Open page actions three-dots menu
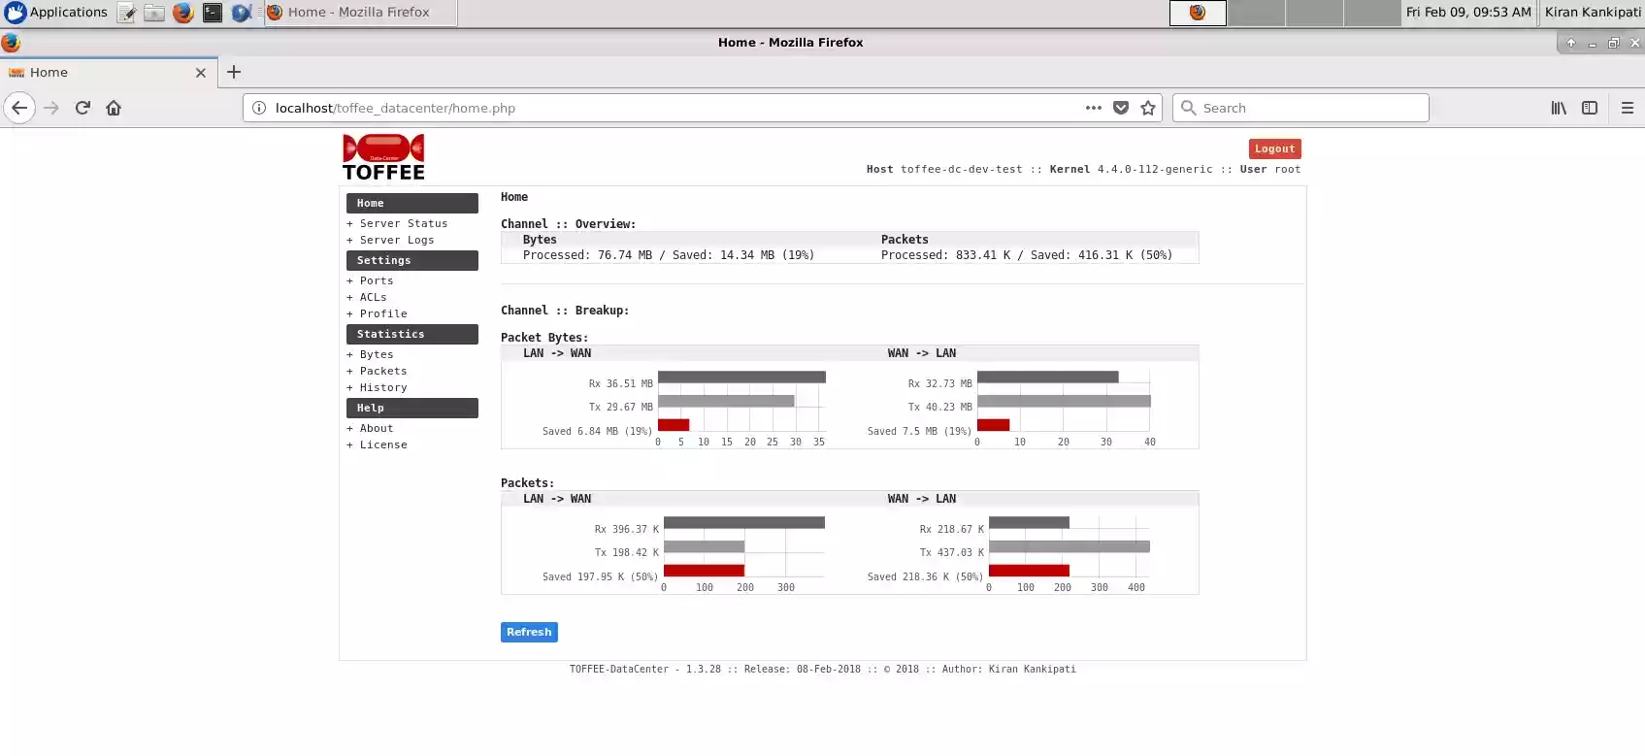The width and height of the screenshot is (1645, 756). point(1094,108)
